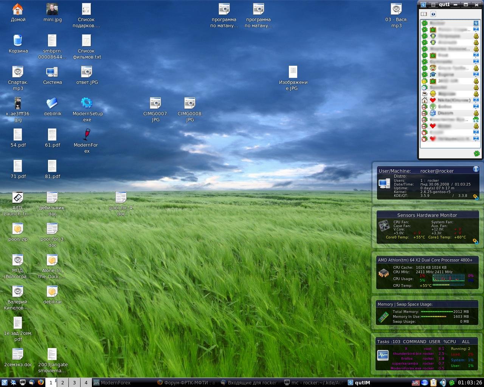Viewport: 484px width, 387px height.
Task: Switch to virtual desktop 2 in pager
Action: click(x=63, y=382)
